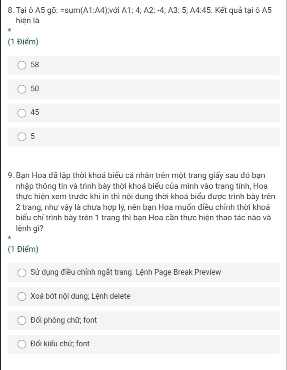Viewport: 287px width, 370px height.
Task: Click question 9 text about Bạn Hoa
Action: 142,202
